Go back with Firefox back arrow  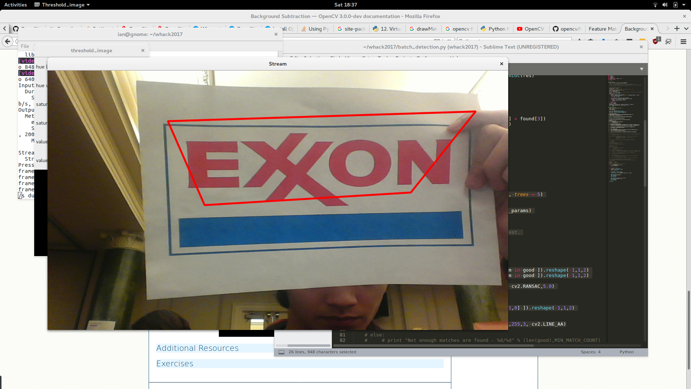(7, 41)
